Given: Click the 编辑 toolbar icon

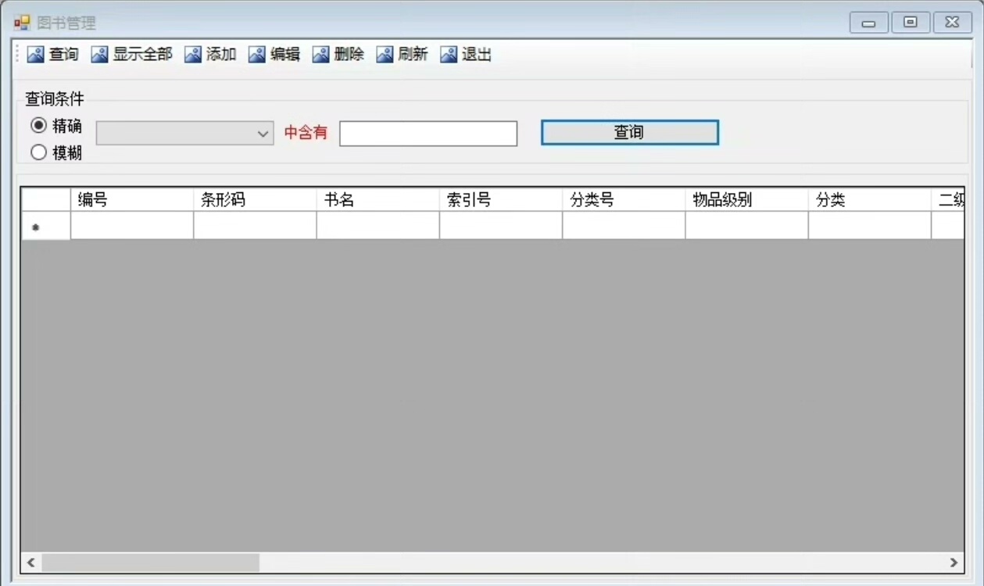Looking at the screenshot, I should (257, 55).
